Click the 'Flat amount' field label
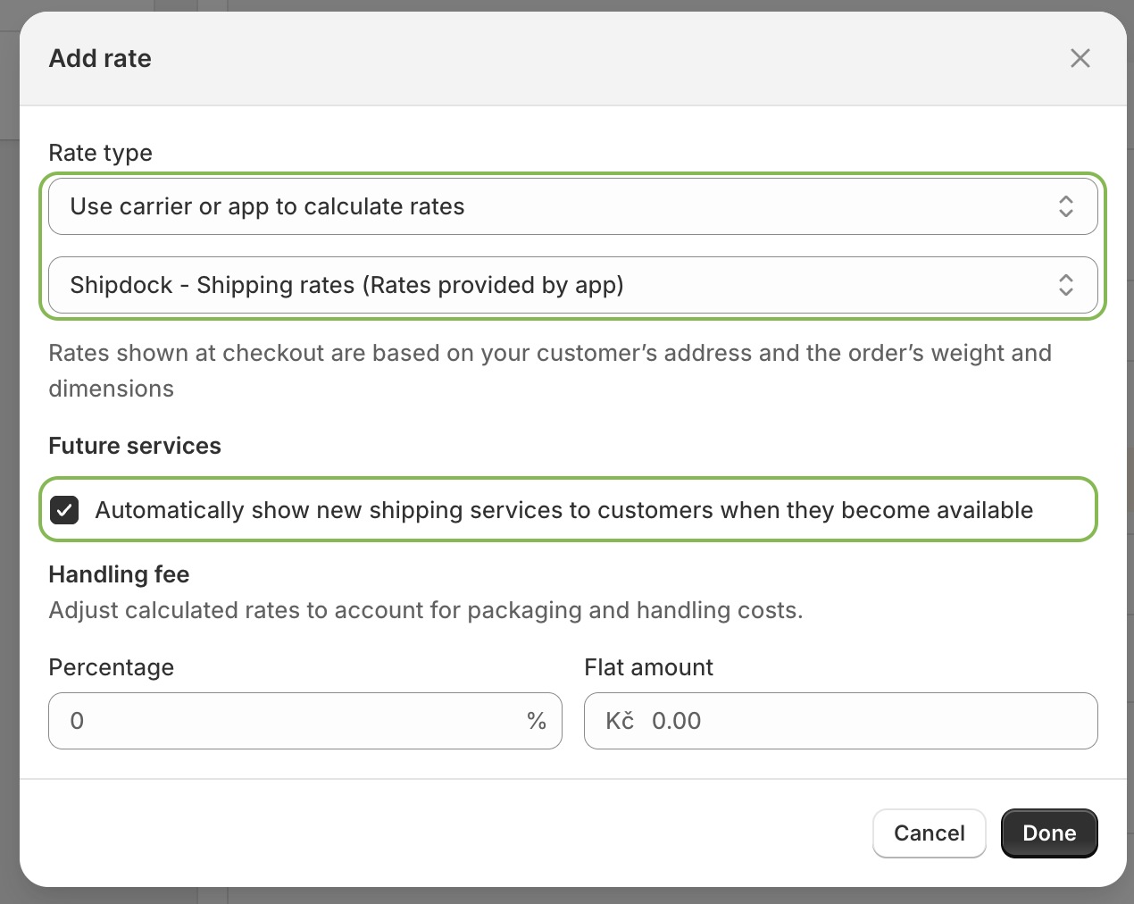The image size is (1134, 904). tap(648, 667)
